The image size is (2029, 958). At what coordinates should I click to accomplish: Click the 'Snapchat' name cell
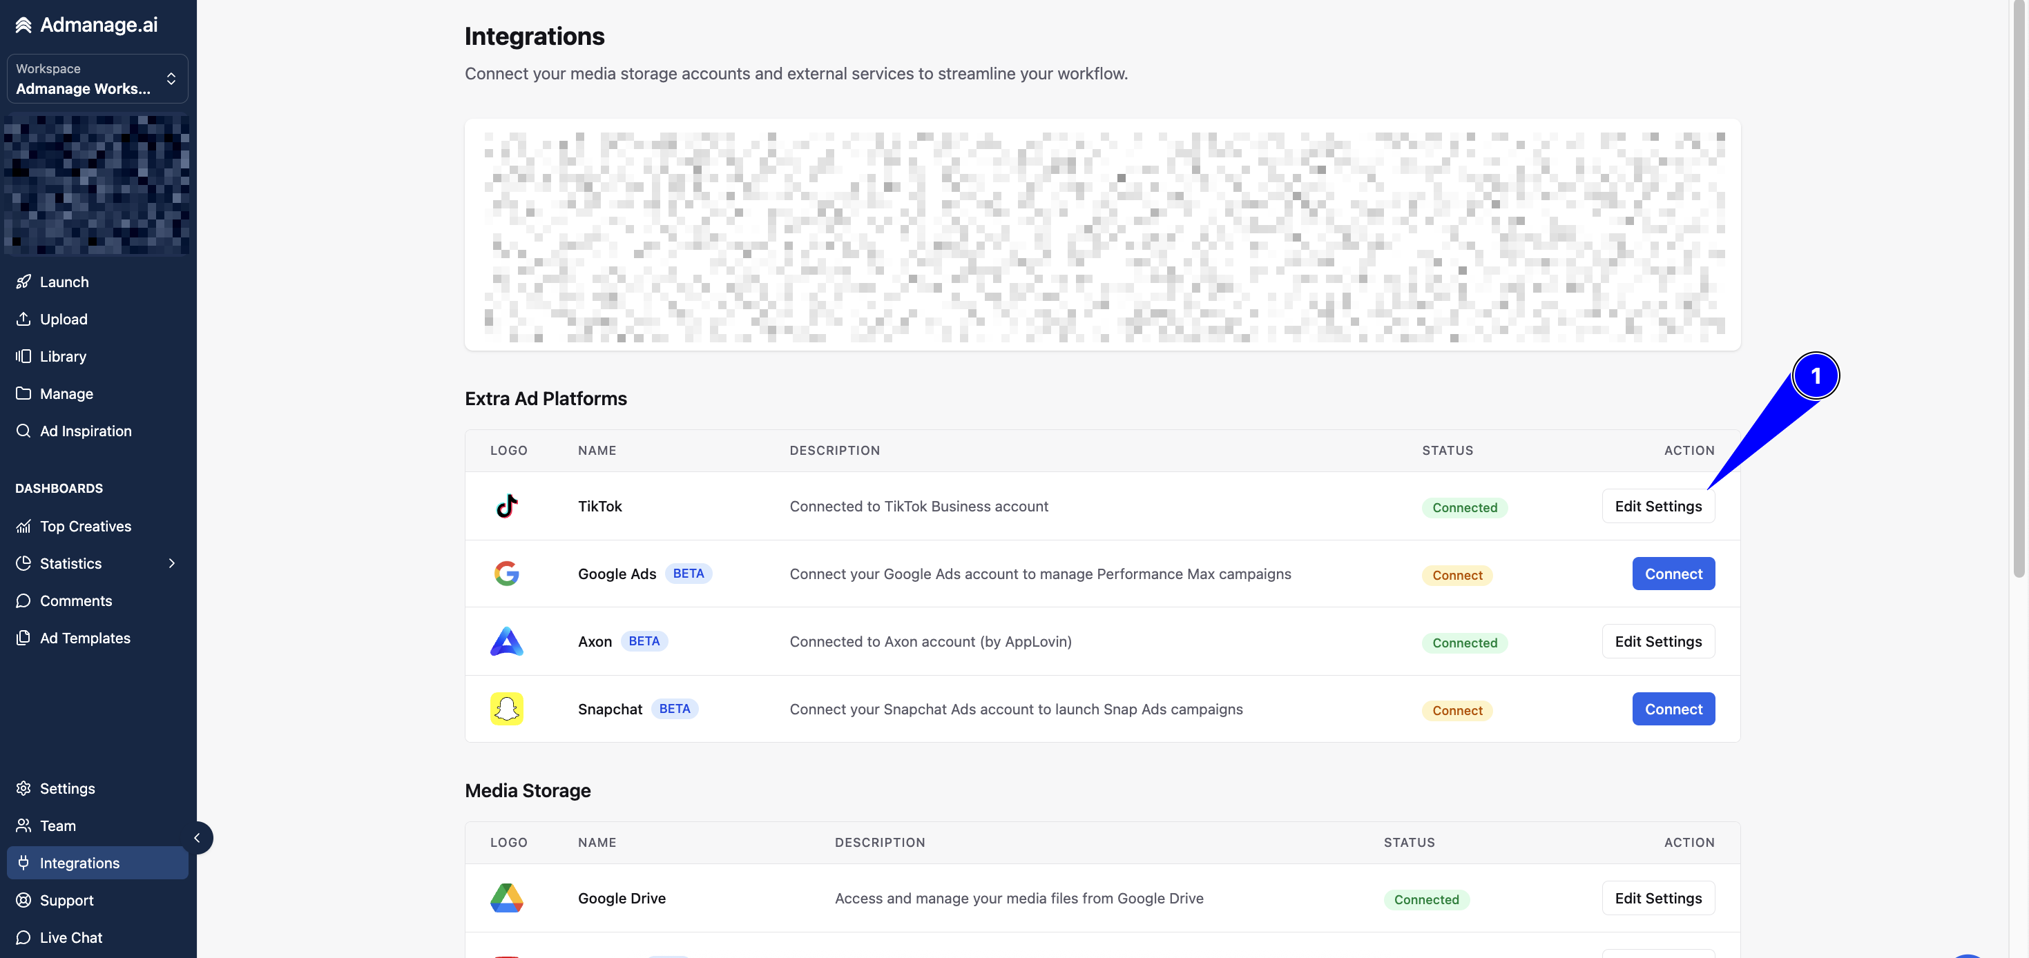pos(610,710)
